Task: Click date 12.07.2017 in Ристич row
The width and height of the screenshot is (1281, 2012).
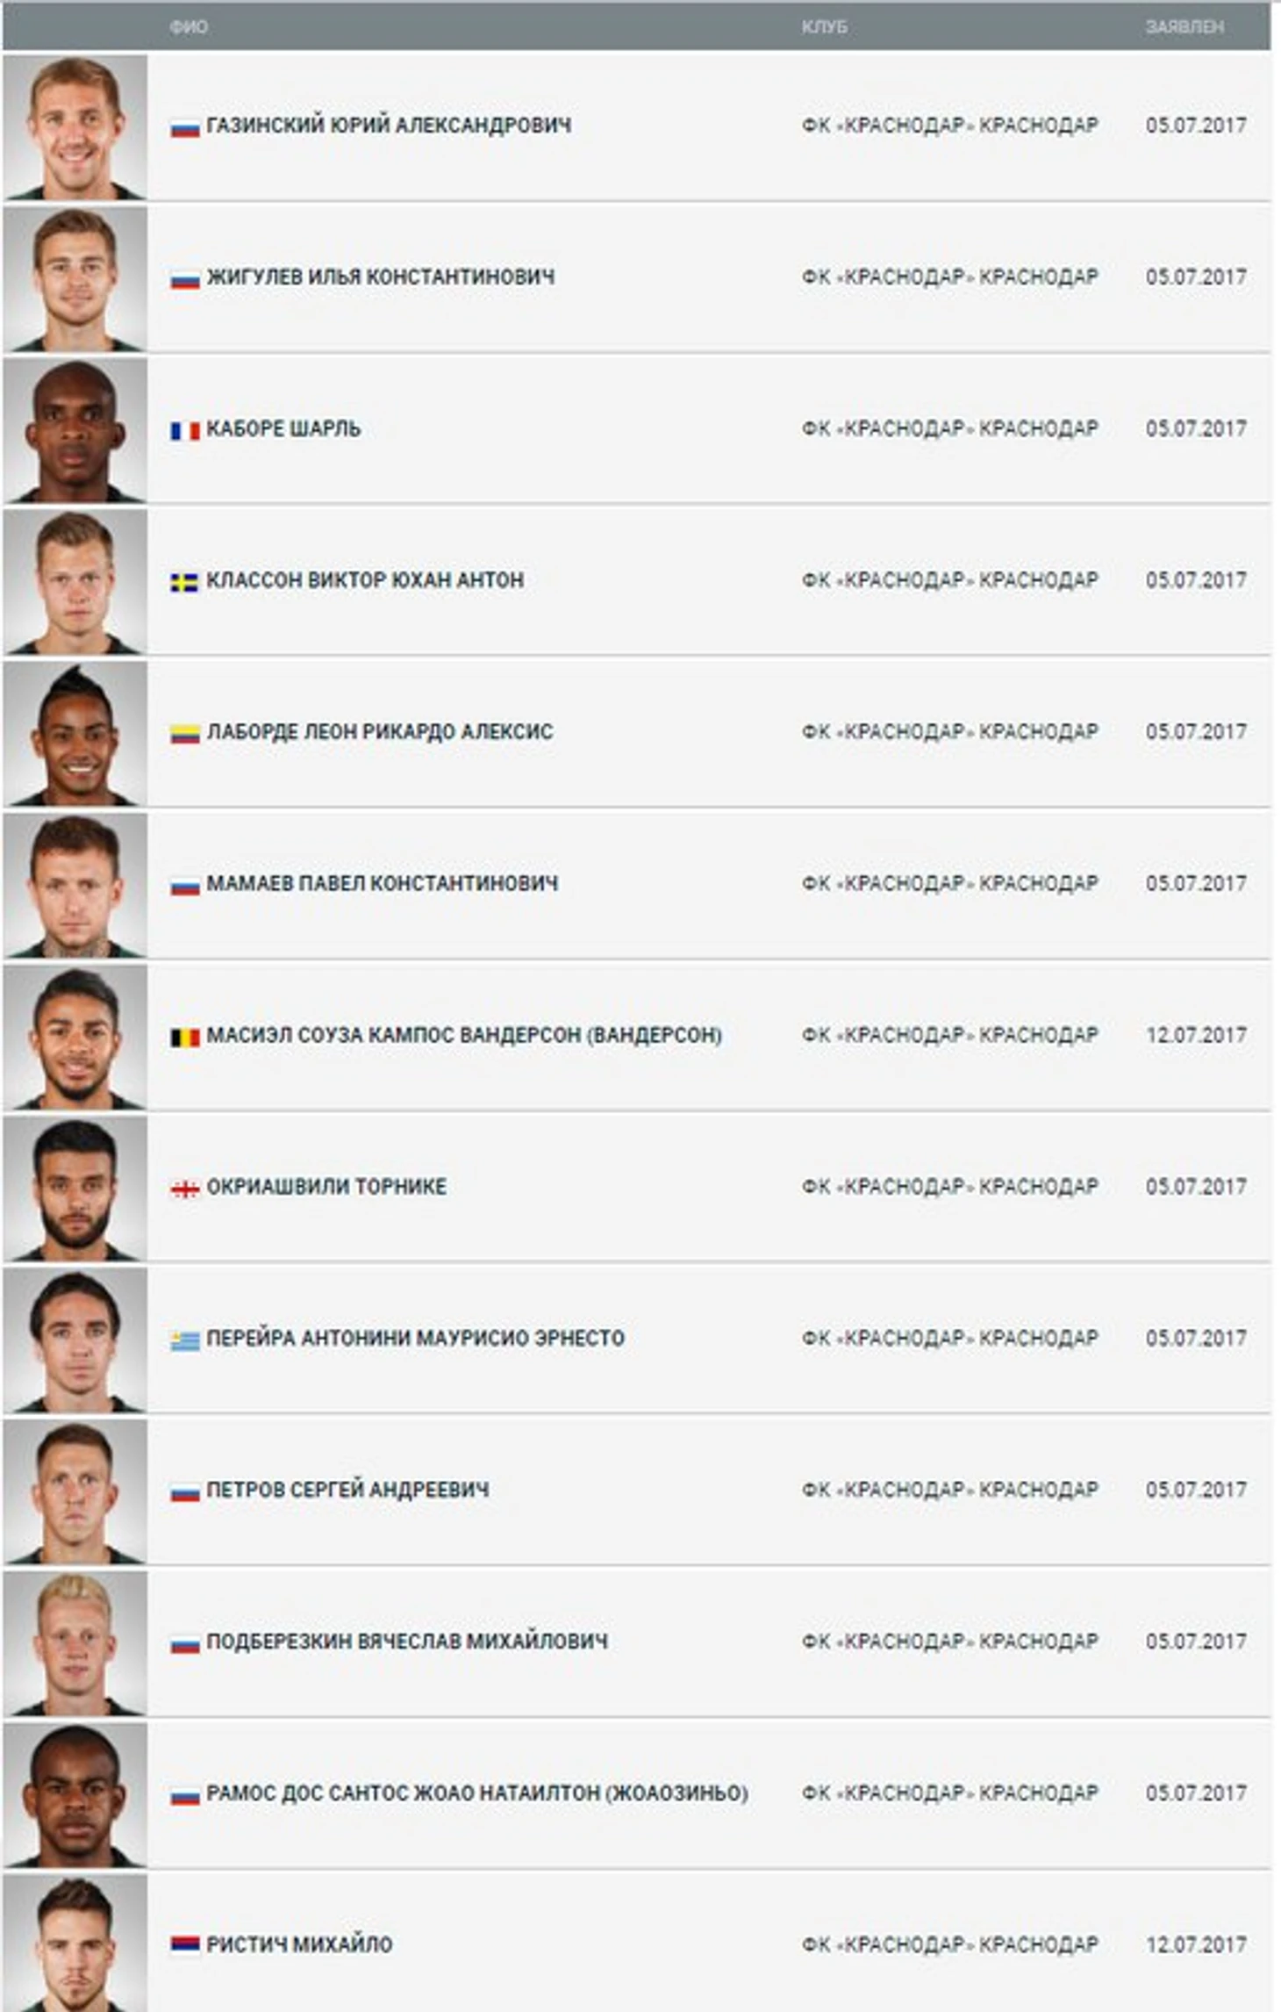Action: (1195, 1945)
